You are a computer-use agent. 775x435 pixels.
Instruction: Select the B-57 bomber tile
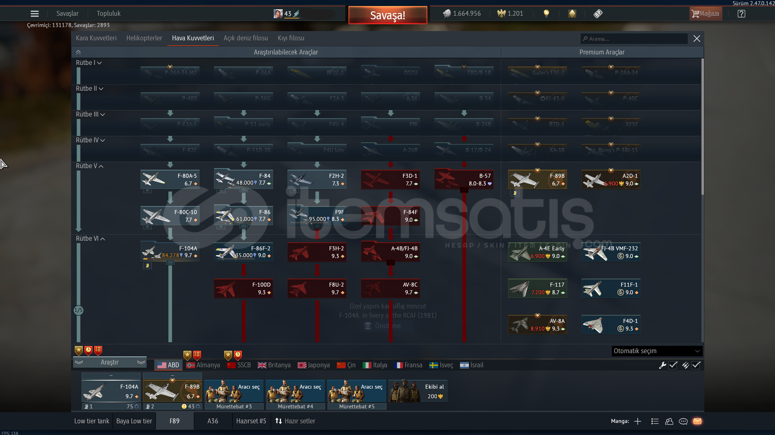pyautogui.click(x=464, y=179)
